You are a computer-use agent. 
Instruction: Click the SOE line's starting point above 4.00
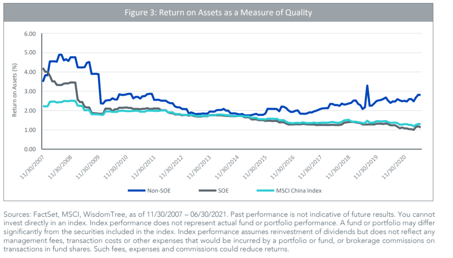click(43, 68)
